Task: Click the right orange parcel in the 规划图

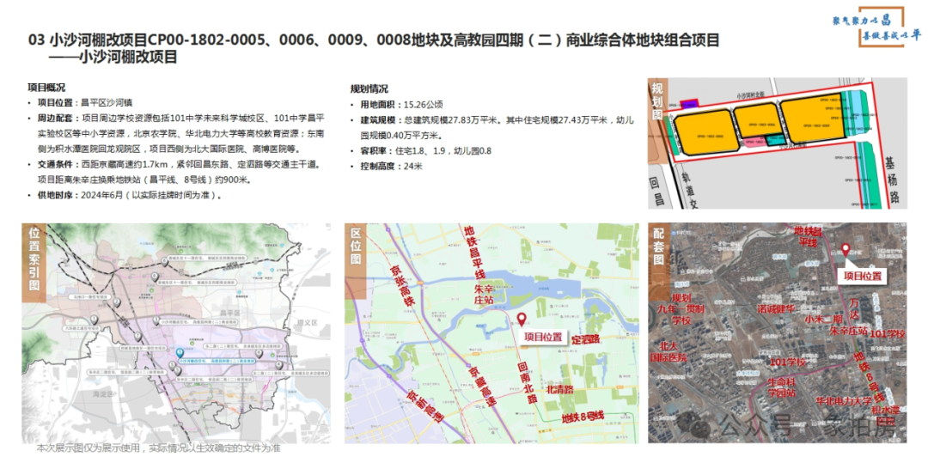Action: click(813, 119)
